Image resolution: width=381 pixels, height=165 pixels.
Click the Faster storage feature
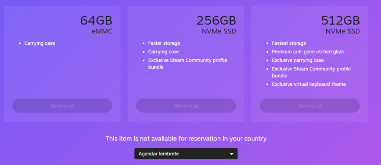(x=164, y=43)
